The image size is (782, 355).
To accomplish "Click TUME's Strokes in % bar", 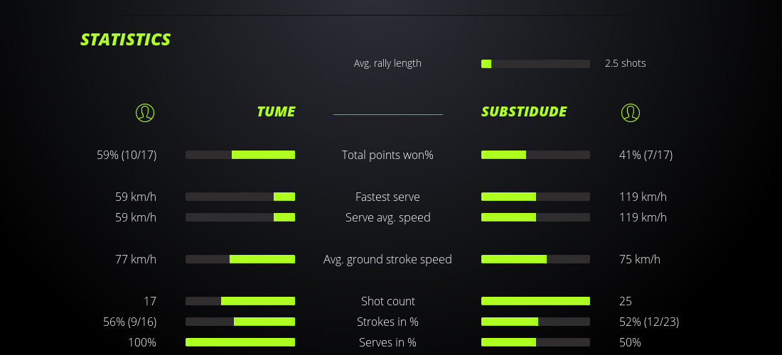I will 240,322.
